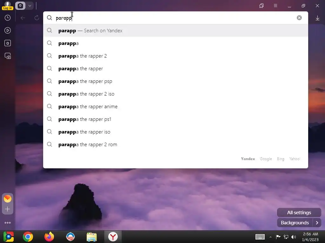Image resolution: width=325 pixels, height=243 pixels.
Task: Expand the tab list dropdown arrow
Action: (30, 6)
